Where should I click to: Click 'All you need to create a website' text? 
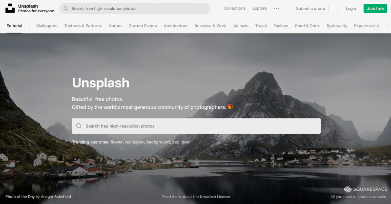359,197
